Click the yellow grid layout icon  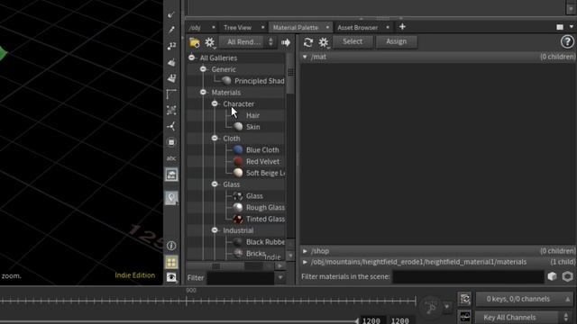(x=171, y=262)
